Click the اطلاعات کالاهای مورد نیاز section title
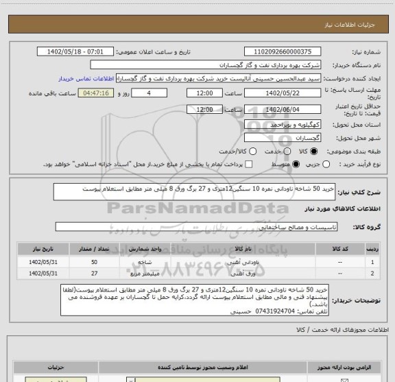This screenshot has width=395, height=382. click(x=343, y=209)
